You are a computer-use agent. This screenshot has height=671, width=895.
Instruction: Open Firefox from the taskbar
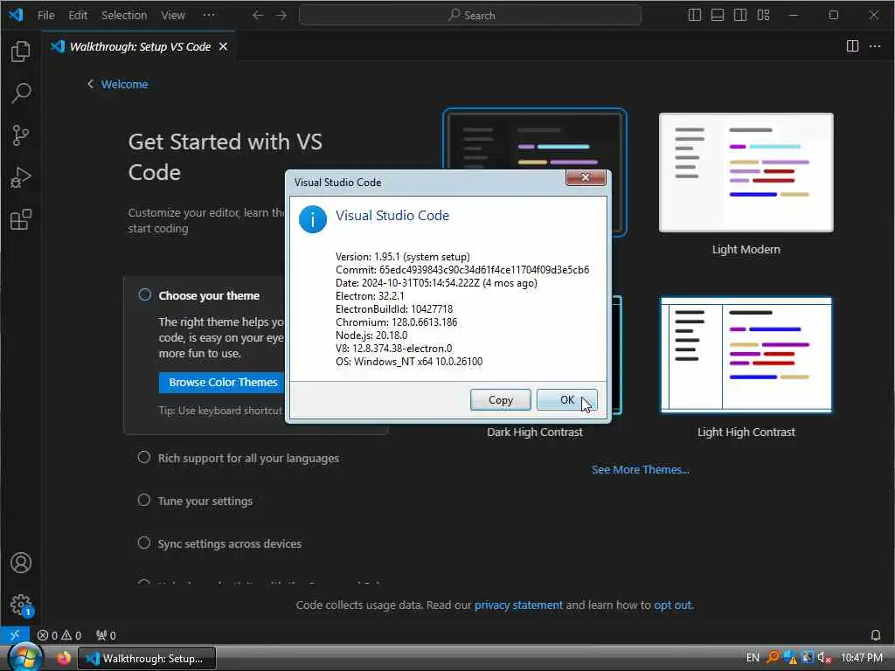pos(64,658)
